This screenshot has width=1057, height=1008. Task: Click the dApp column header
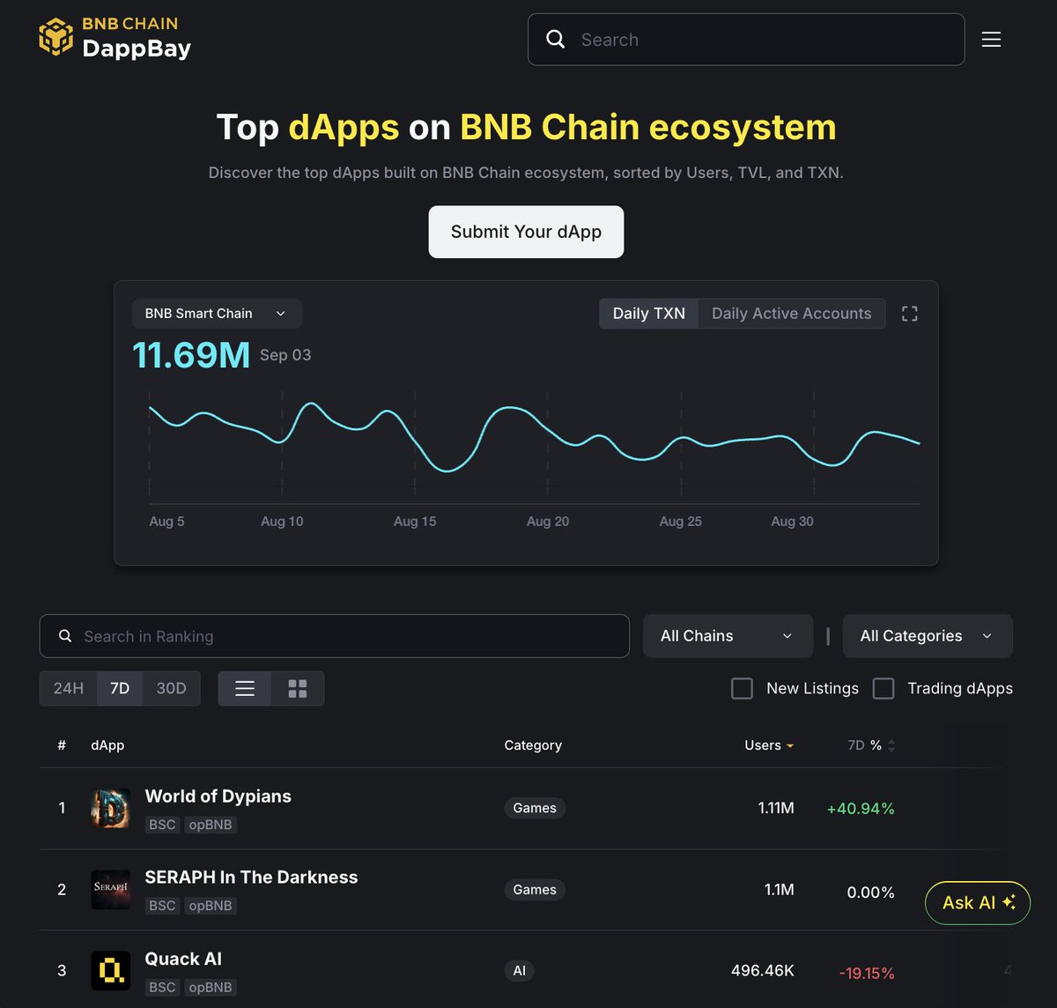click(x=107, y=745)
